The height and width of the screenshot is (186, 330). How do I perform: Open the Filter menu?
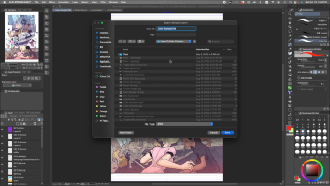tap(103, 2)
